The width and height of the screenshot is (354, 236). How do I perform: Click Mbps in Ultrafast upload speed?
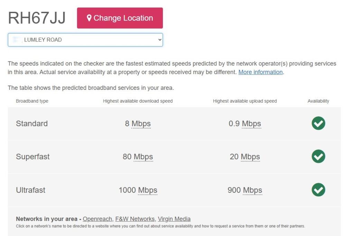point(252,190)
